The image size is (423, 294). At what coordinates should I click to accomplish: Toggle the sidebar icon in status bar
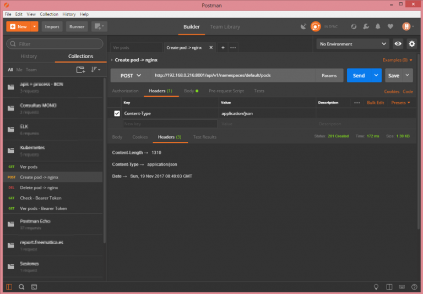(9, 287)
